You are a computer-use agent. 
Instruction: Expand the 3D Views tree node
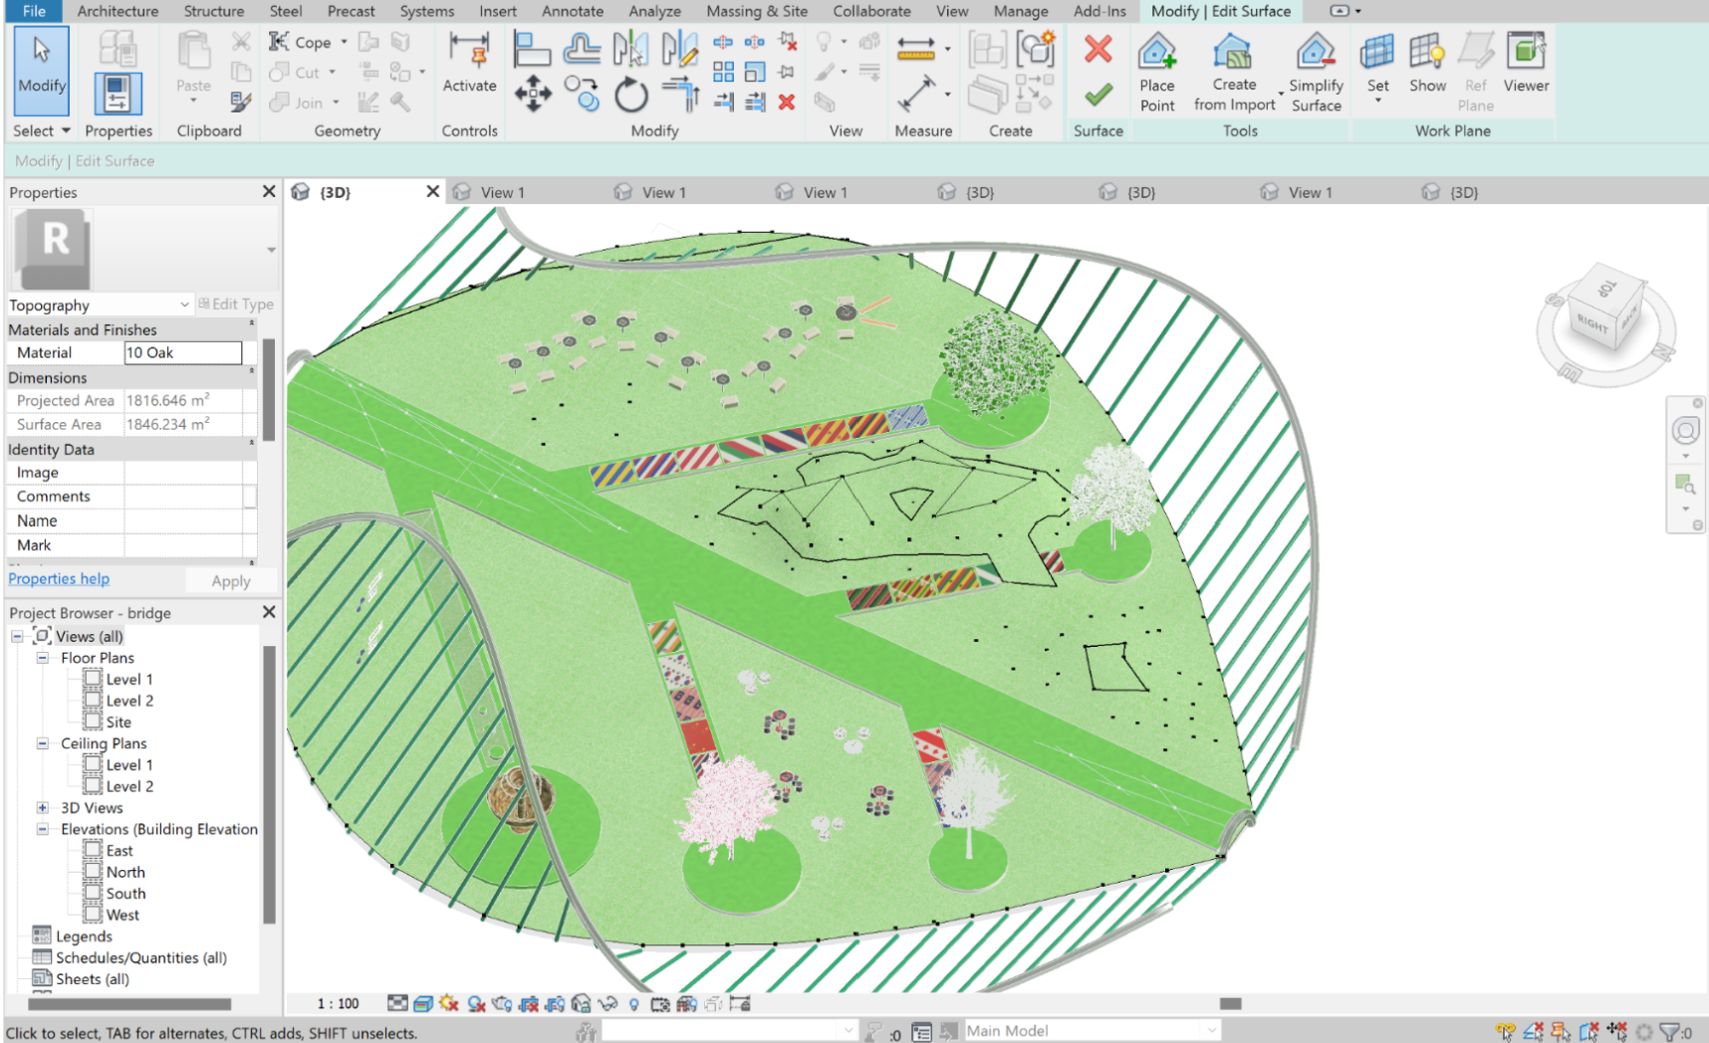click(43, 807)
